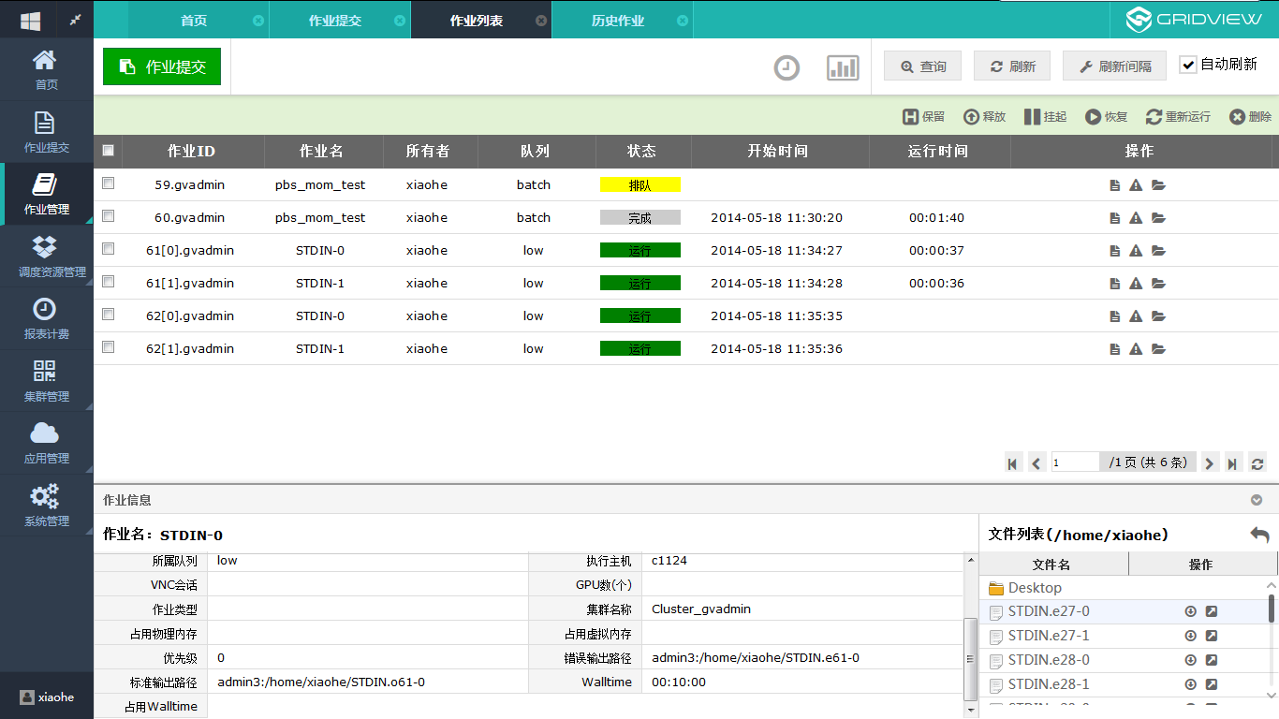Viewport: 1279px width, 719px height.
Task: Click the bar chart icon in toolbar
Action: coord(843,67)
